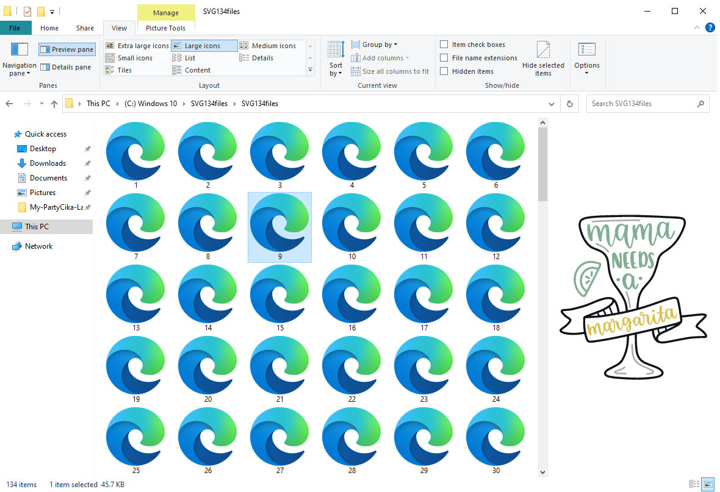Tick the Hidden items checkbox
720x492 pixels.
click(x=467, y=71)
